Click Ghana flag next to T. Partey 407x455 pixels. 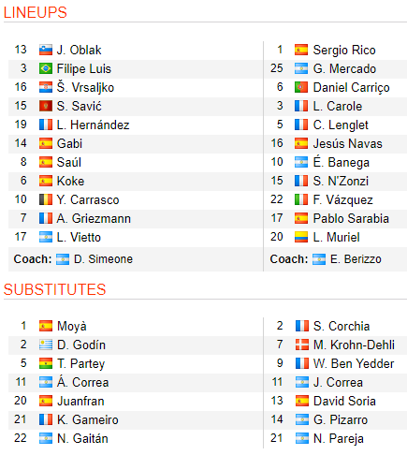pyautogui.click(x=46, y=363)
